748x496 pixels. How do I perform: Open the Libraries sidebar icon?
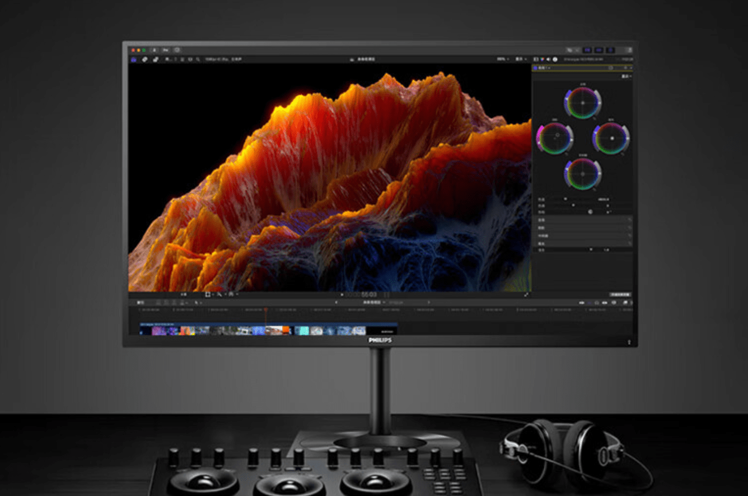coord(134,59)
